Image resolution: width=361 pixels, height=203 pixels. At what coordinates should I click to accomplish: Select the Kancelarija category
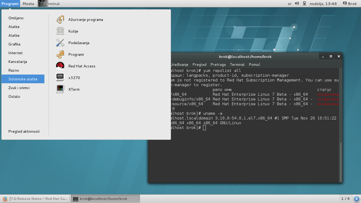[23, 62]
